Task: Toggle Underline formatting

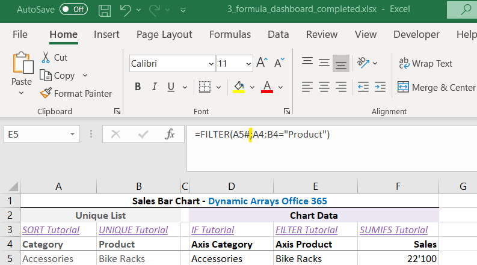Action: 171,87
